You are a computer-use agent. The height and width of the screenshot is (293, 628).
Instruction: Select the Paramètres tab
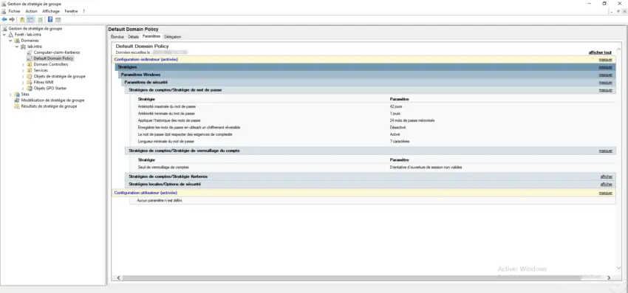(151, 36)
